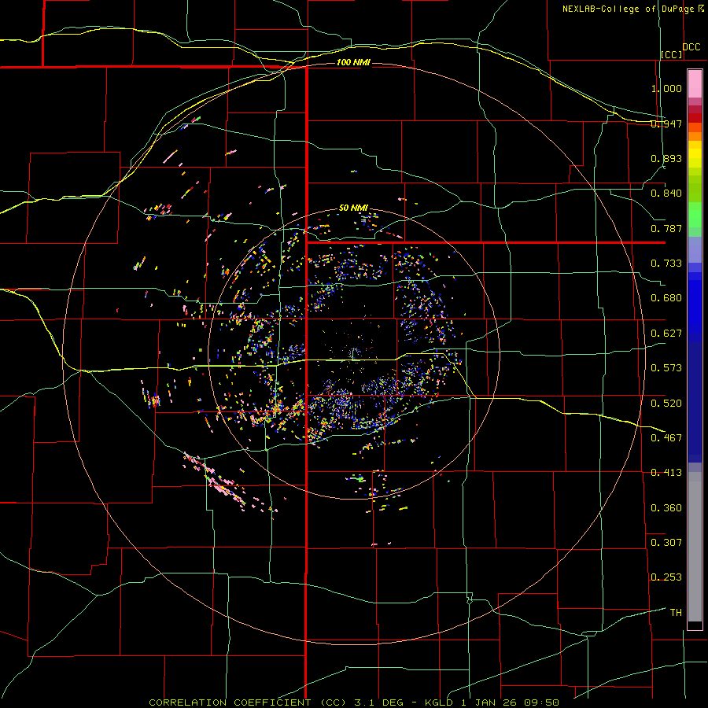Click the 0.840 color scale value
The height and width of the screenshot is (708, 708).
pos(666,194)
